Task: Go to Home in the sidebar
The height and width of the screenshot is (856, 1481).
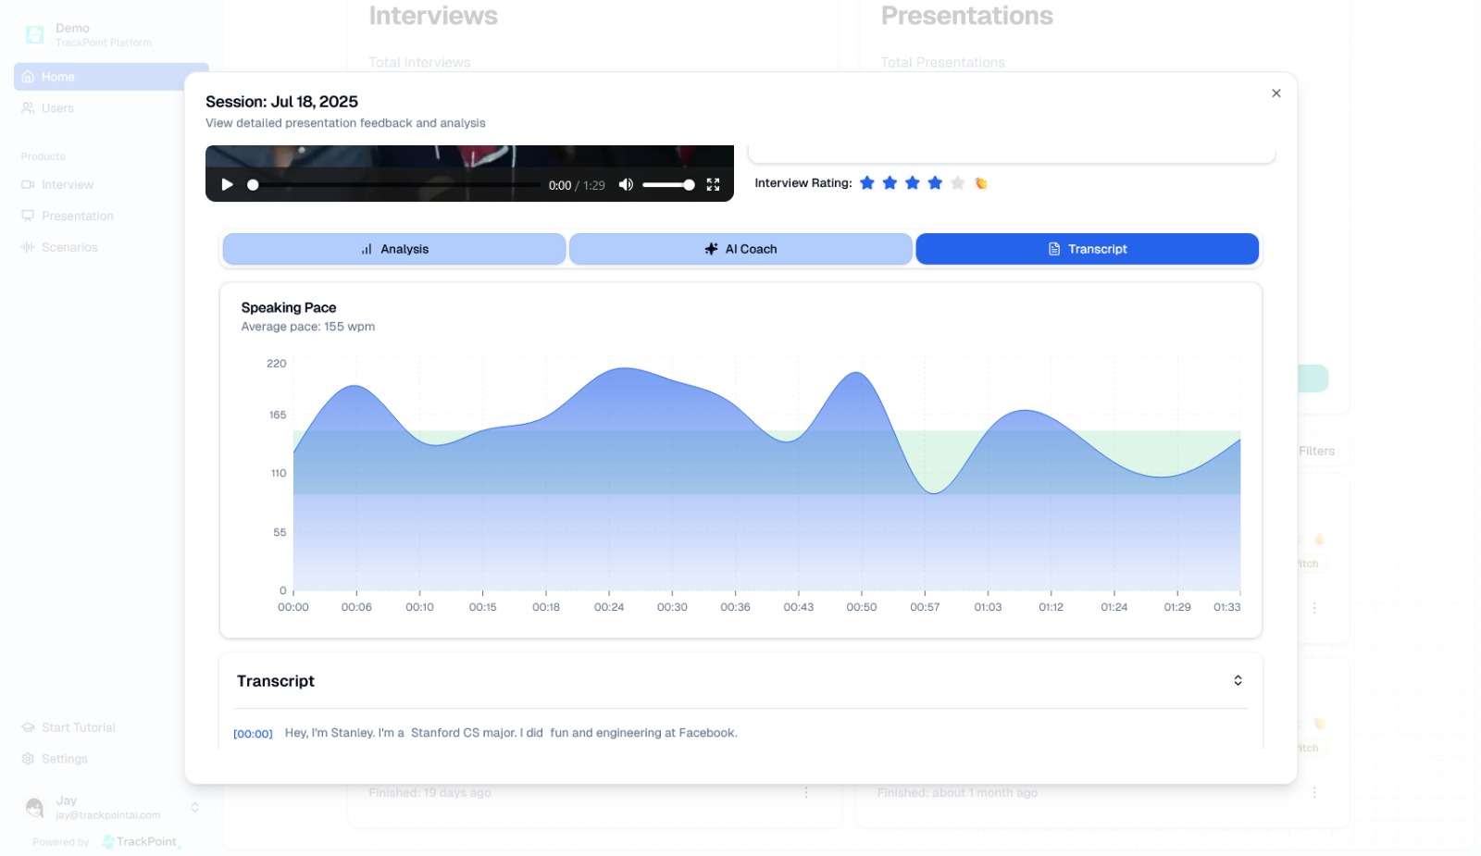Action: (x=58, y=77)
